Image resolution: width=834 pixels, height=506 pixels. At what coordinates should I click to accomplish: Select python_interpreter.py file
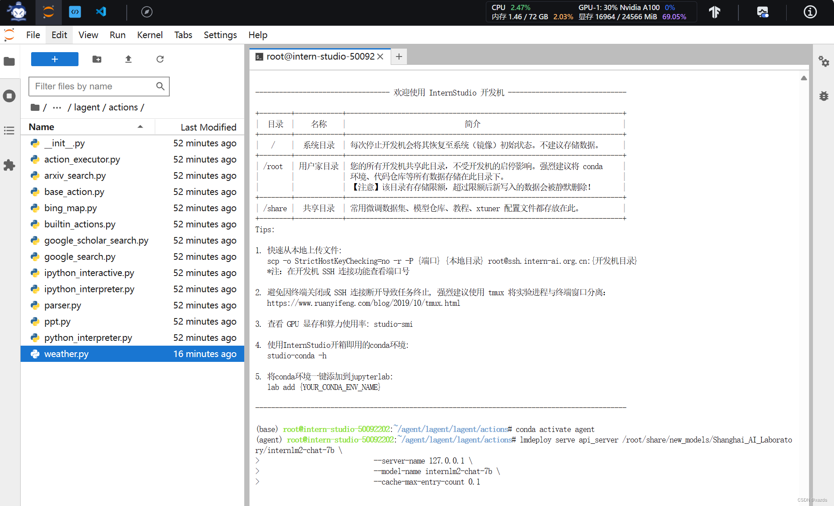pos(132,338)
